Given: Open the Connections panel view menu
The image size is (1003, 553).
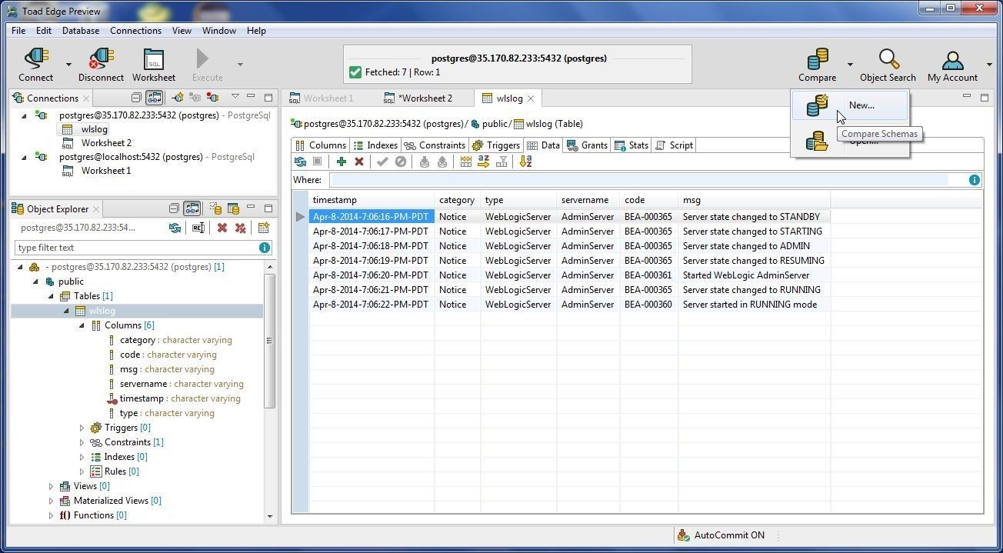Looking at the screenshot, I should (235, 98).
